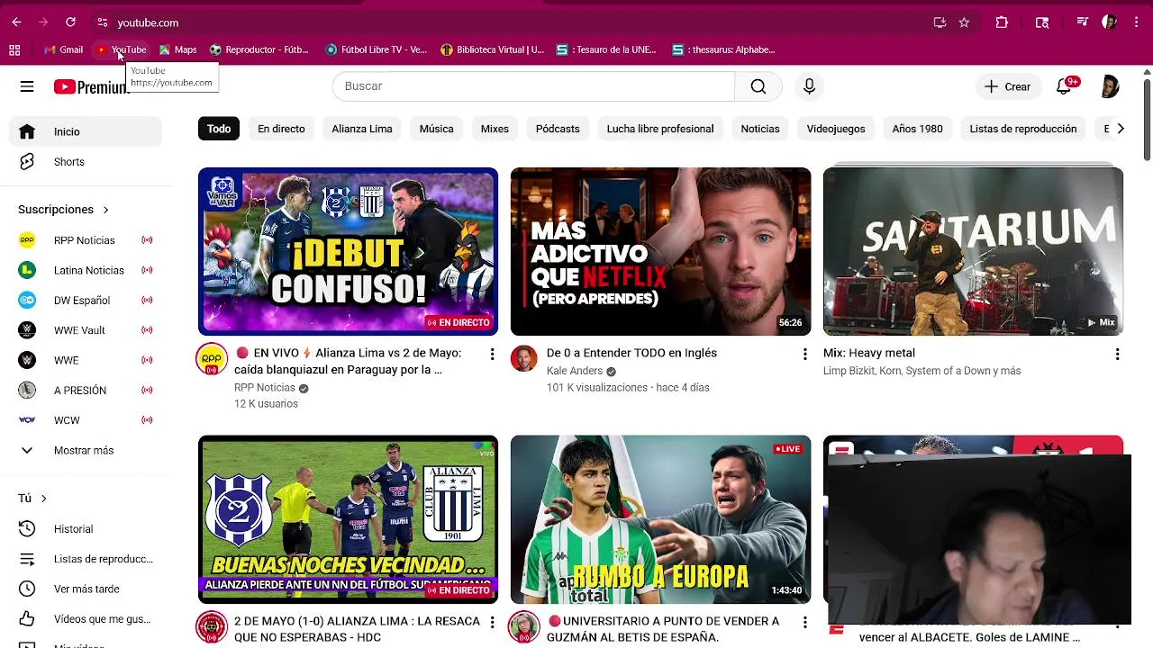Click the search magnifier button

758,86
